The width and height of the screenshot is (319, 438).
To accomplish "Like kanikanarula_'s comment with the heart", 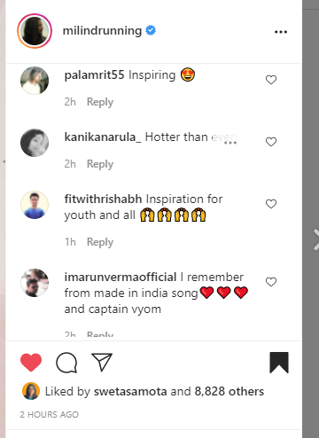I will [271, 142].
